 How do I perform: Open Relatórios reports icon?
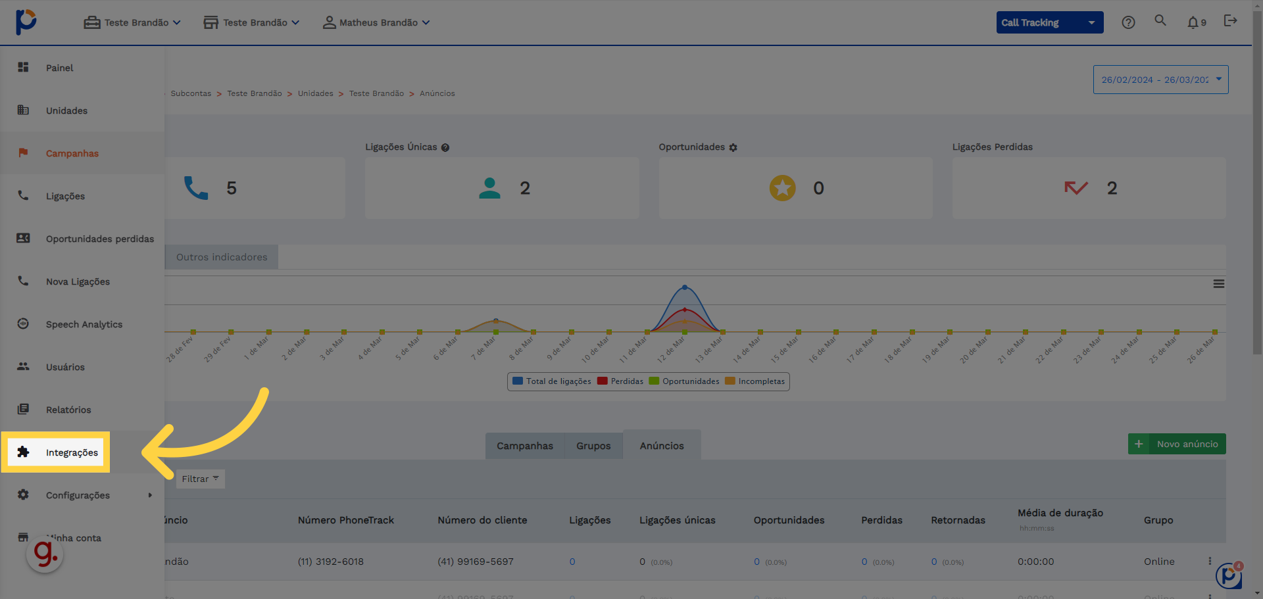click(x=23, y=409)
